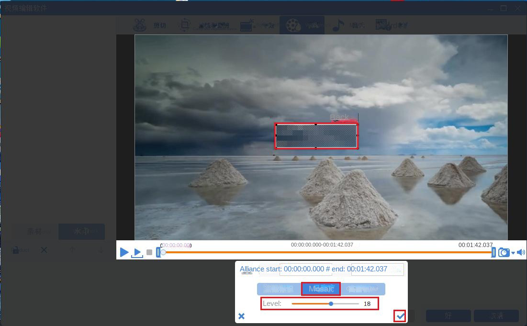Enable the Gaussian blur option
Viewport: 527px width, 326px height.
(362, 288)
